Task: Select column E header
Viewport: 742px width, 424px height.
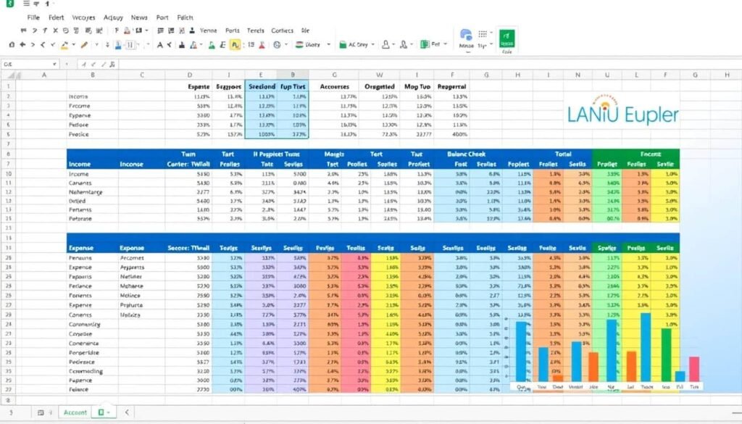Action: 261,75
